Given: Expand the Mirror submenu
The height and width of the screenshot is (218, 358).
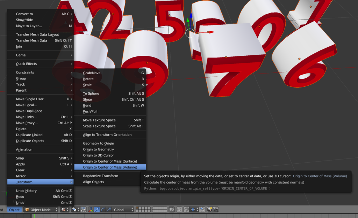Looking at the screenshot, I should click(41, 176).
